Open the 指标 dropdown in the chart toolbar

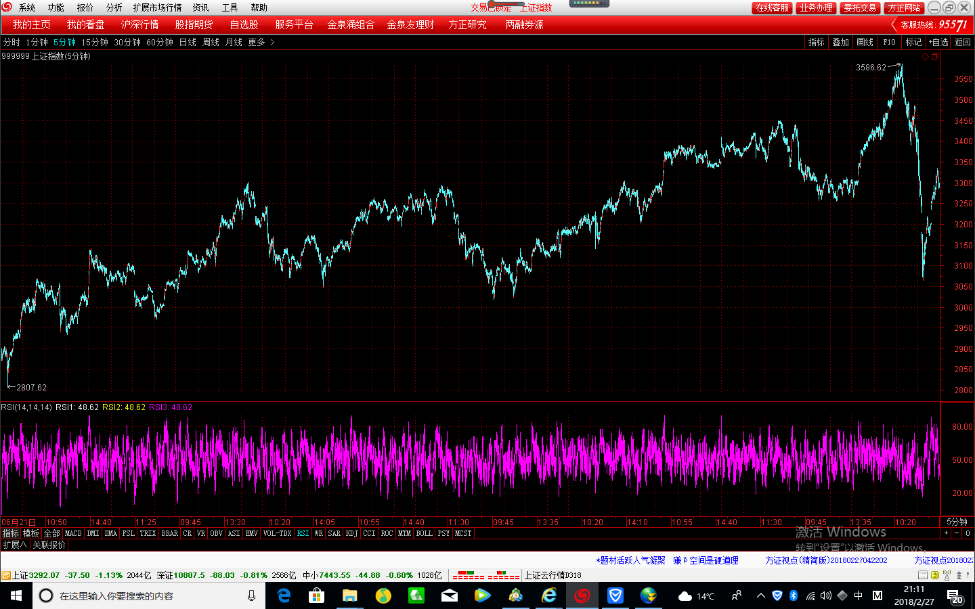pos(816,42)
